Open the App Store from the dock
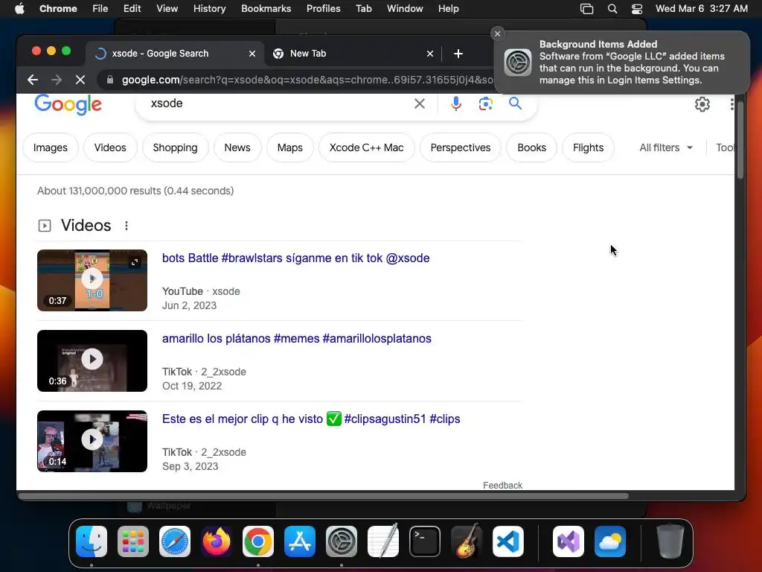762x572 pixels. 300,541
